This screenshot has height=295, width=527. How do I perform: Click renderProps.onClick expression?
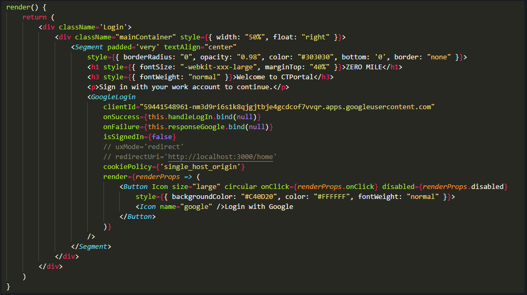[336, 186]
